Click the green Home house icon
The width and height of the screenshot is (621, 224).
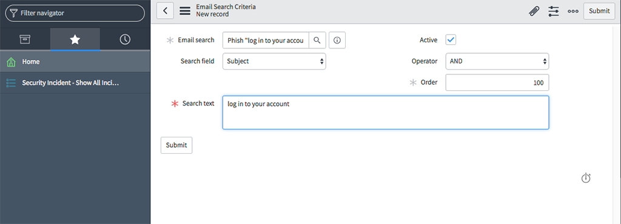click(11, 62)
